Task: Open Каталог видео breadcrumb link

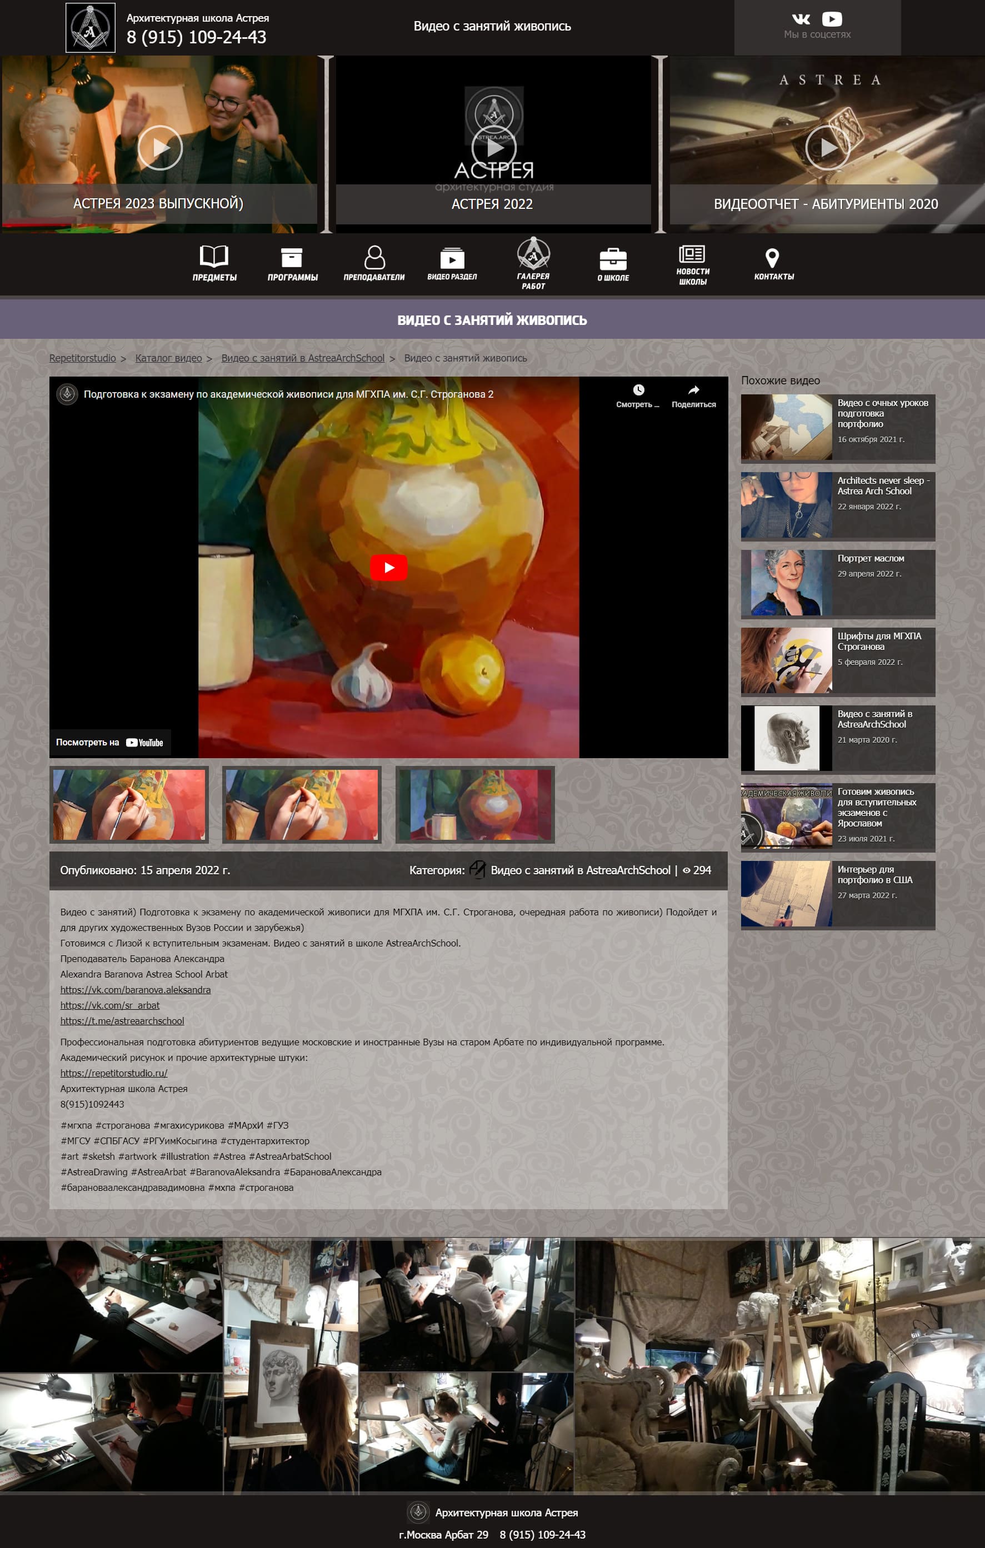Action: pyautogui.click(x=168, y=358)
